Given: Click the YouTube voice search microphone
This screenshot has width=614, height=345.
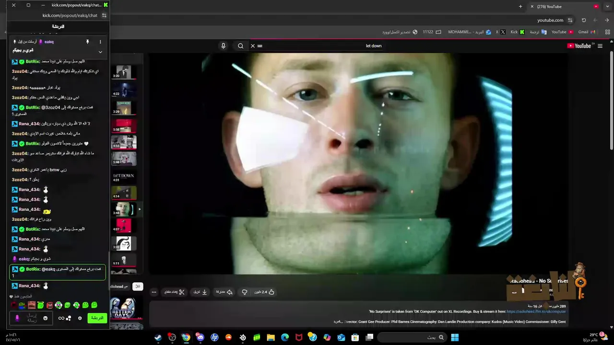Looking at the screenshot, I should [223, 46].
